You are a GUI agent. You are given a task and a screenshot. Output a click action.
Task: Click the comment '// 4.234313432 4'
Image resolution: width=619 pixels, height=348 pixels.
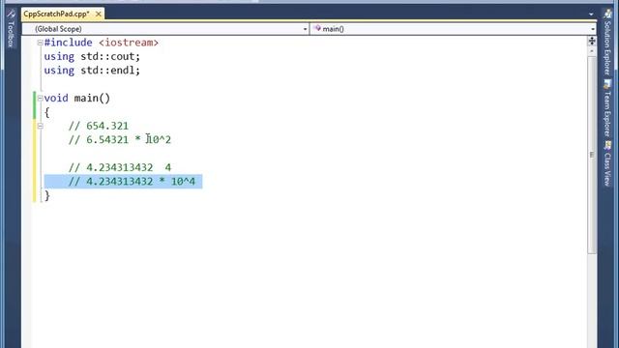coord(120,167)
